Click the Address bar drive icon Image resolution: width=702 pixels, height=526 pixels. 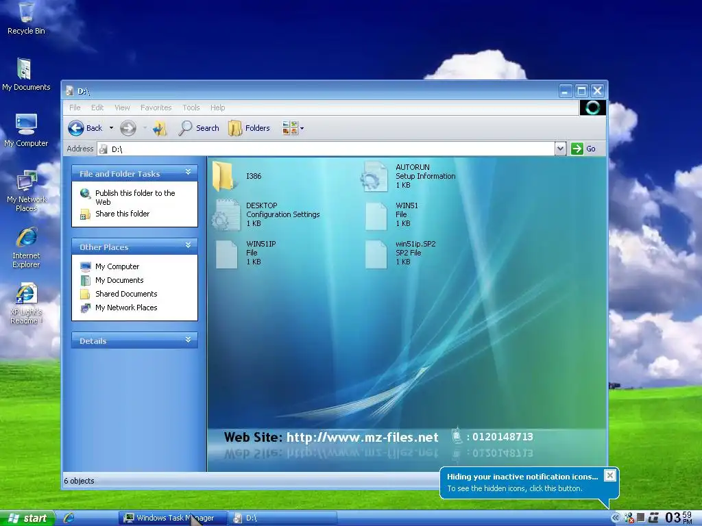coord(103,149)
